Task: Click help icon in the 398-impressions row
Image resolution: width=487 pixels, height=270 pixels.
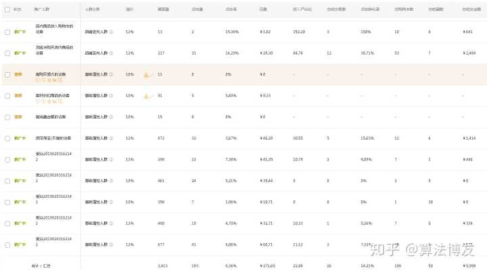Action: 112,159
